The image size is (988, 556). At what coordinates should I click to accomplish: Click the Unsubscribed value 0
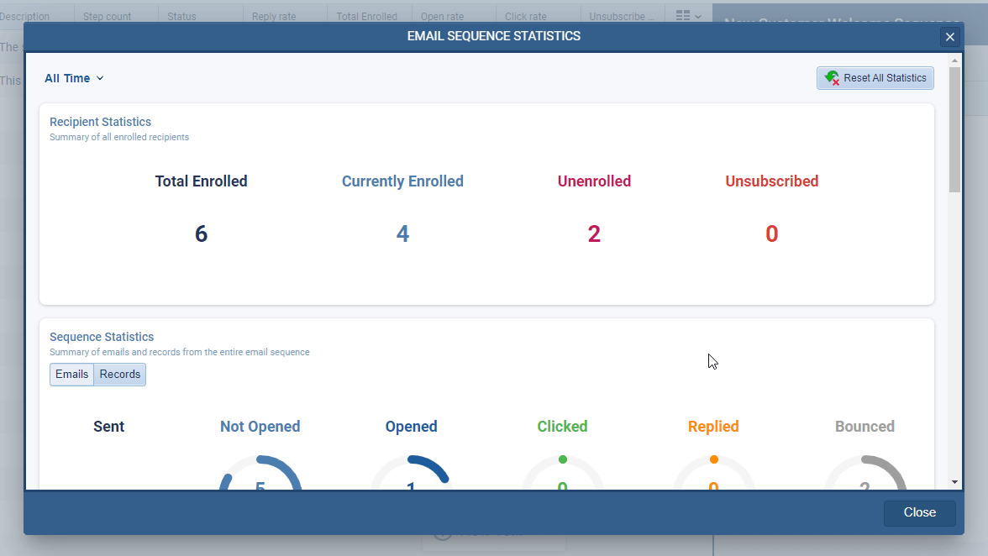click(771, 234)
